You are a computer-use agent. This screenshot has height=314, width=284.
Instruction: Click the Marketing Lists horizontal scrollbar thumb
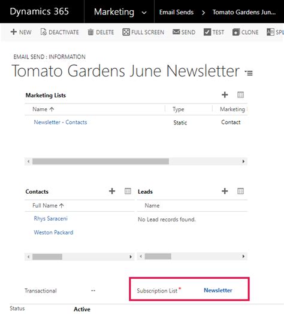[x=101, y=161]
